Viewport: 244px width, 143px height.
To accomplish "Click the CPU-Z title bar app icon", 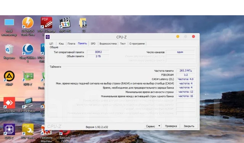I will [x=48, y=37].
